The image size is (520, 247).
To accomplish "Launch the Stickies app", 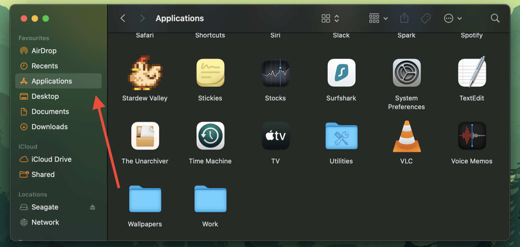I will coord(210,73).
